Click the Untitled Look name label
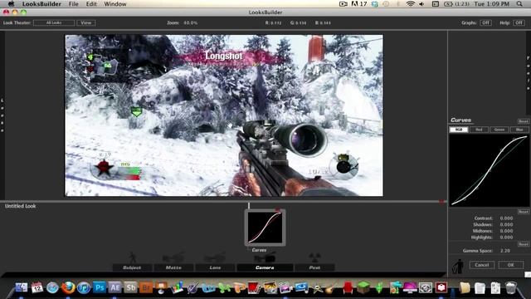This screenshot has height=299, width=531. [20, 206]
